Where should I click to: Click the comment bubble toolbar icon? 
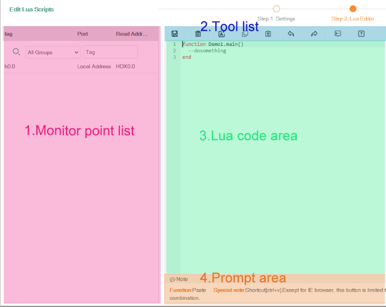(x=338, y=34)
